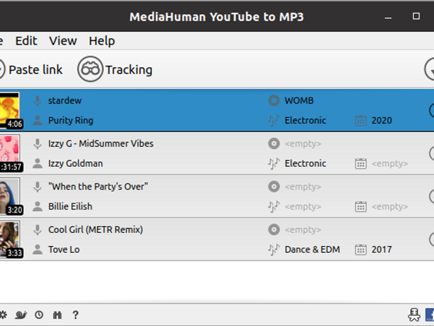Click the artist 'Purity Ring'
Viewport: 434px width, 326px height.
pyautogui.click(x=70, y=120)
